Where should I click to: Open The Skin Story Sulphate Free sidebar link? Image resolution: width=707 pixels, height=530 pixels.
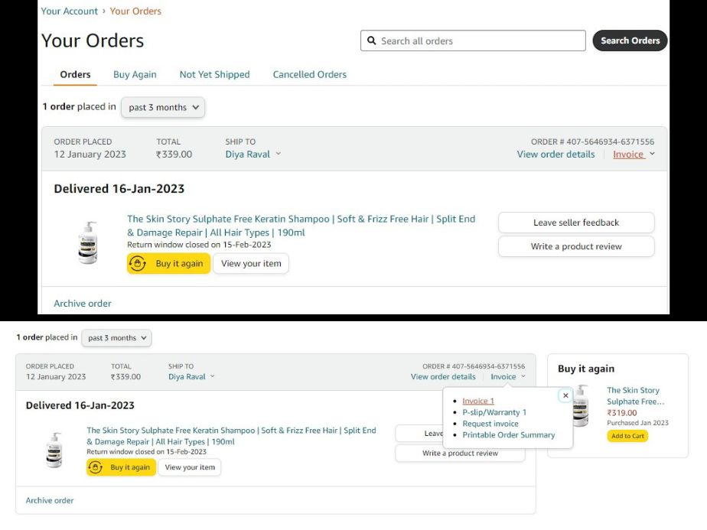pos(635,395)
